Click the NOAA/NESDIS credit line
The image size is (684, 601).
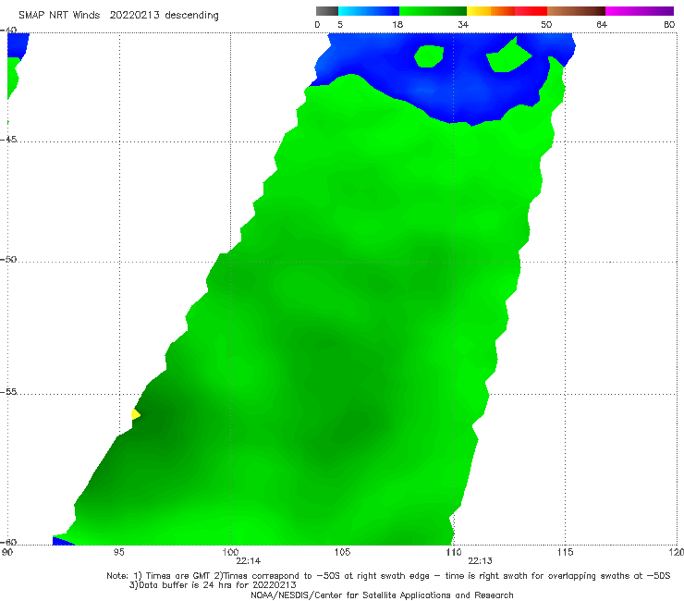382,595
